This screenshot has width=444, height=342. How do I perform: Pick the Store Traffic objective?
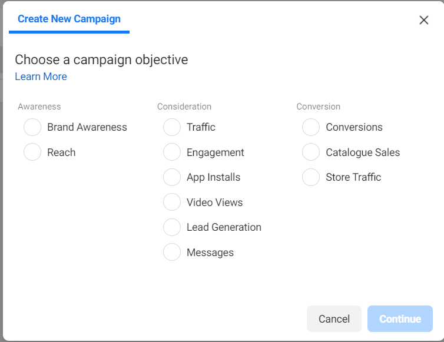[x=311, y=177]
